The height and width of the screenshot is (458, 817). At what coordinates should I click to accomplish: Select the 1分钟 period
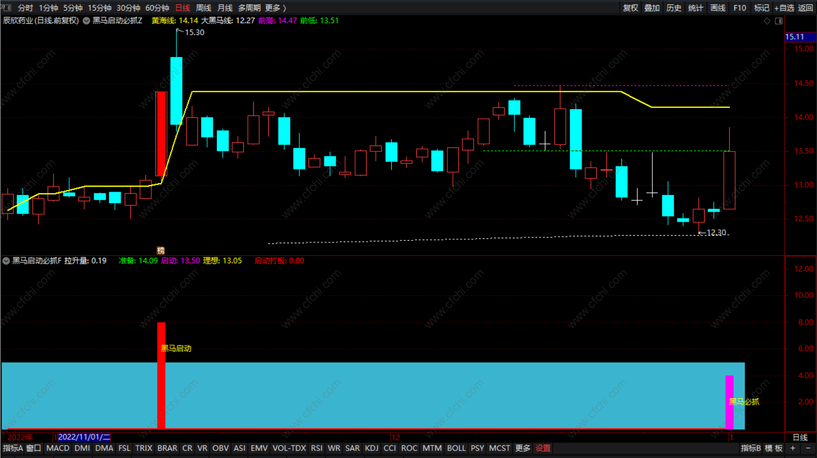[49, 8]
